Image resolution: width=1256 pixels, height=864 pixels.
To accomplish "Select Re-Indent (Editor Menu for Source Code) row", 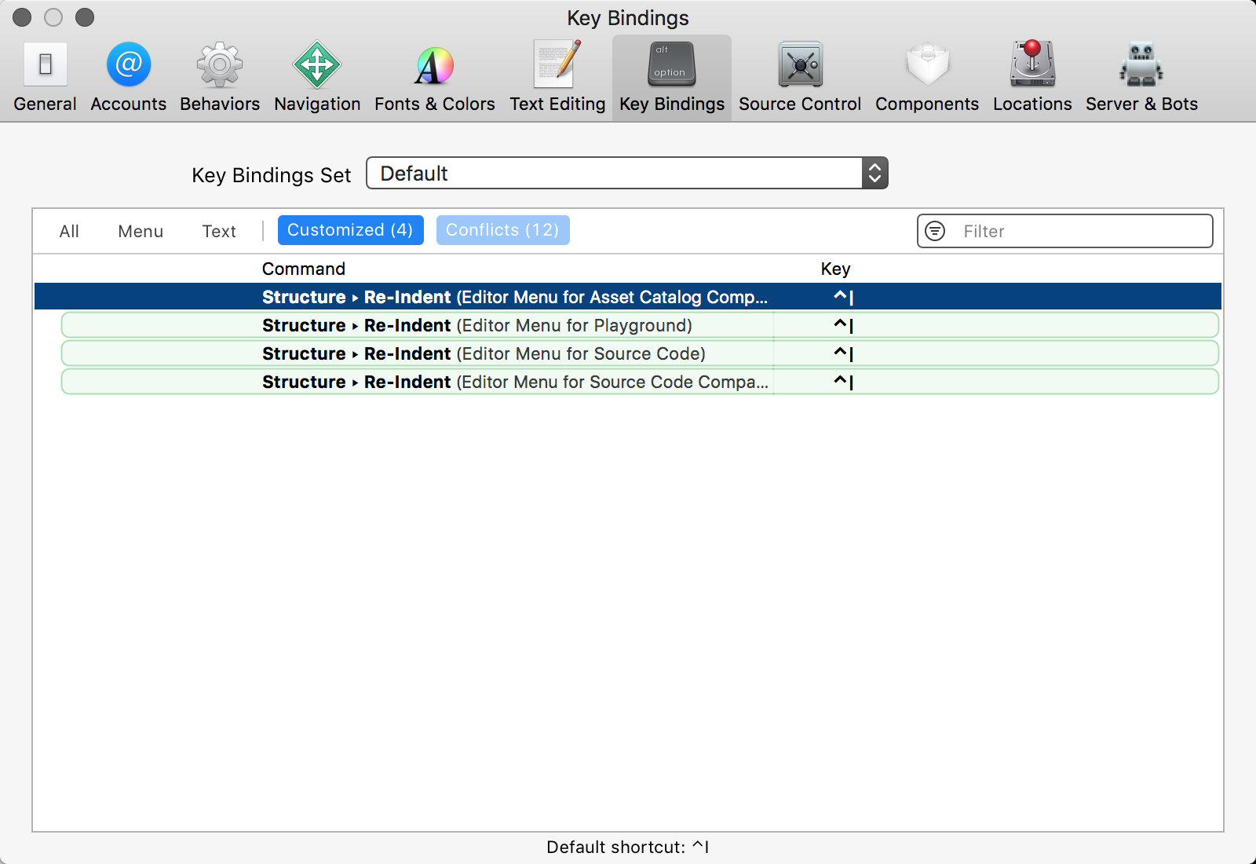I will click(x=640, y=353).
